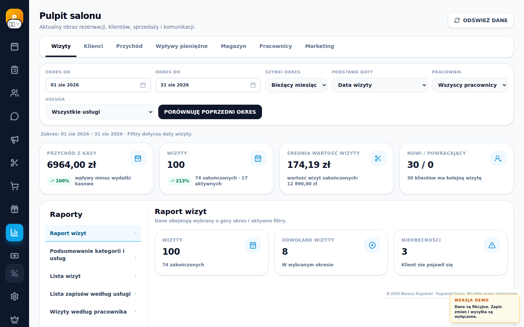
Task: Open the shopping cart icon in the sidebar
Action: coord(15,186)
